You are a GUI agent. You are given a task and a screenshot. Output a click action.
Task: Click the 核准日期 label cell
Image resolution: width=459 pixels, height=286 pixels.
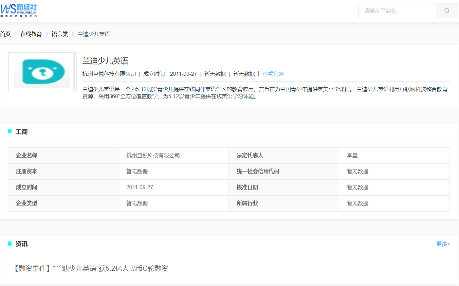[284, 187]
